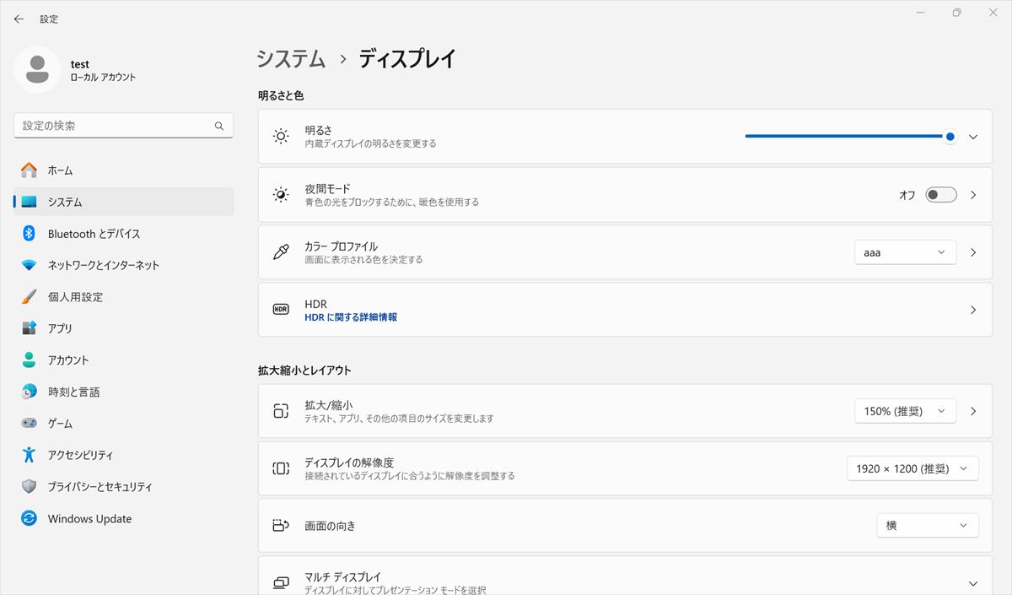The height and width of the screenshot is (595, 1012).
Task: Click the personalization paintbrush icon
Action: [x=30, y=297]
